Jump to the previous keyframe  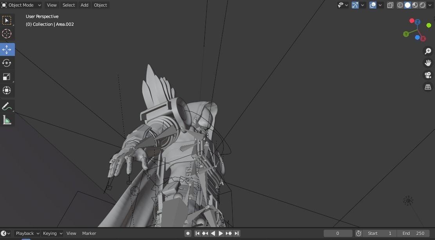pyautogui.click(x=205, y=233)
